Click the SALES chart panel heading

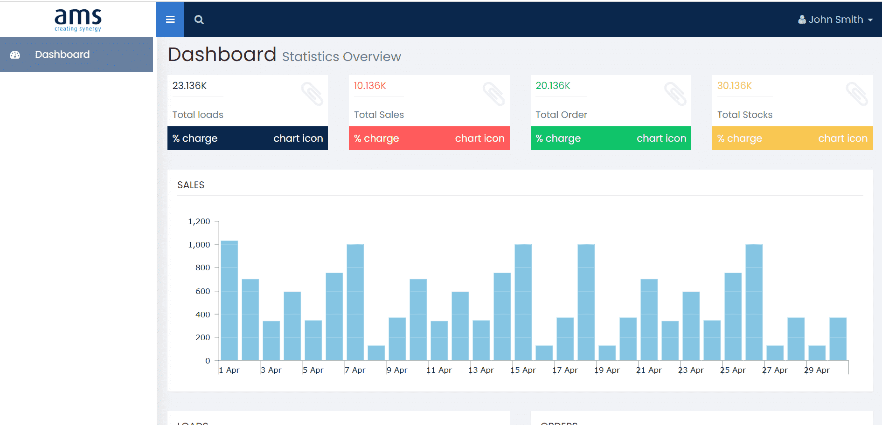tap(191, 185)
